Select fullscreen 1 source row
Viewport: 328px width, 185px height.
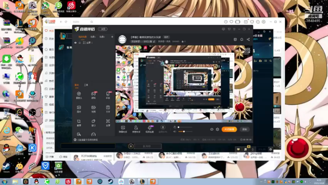pos(93,43)
